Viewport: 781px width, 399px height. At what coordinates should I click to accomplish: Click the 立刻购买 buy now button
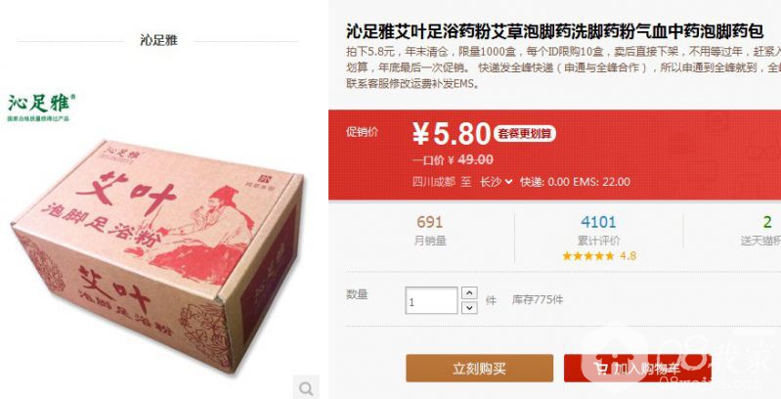(x=479, y=368)
